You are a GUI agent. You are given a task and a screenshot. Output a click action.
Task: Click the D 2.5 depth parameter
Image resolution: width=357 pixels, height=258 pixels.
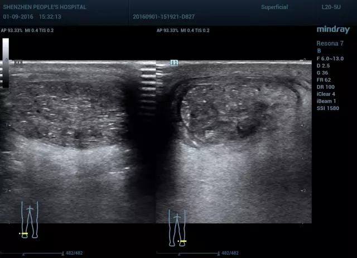coord(323,65)
